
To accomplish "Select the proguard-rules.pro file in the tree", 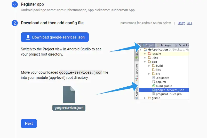I will (167, 94).
